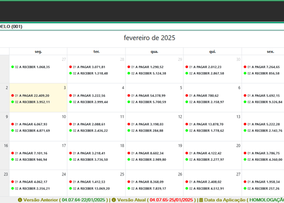Click the seg. column header
Image resolution: width=284 pixels, height=203 pixels.
point(38,51)
